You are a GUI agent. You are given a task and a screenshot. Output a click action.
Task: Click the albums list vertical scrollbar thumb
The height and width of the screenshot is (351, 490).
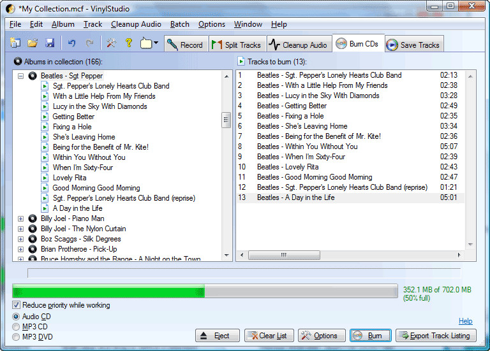click(226, 120)
